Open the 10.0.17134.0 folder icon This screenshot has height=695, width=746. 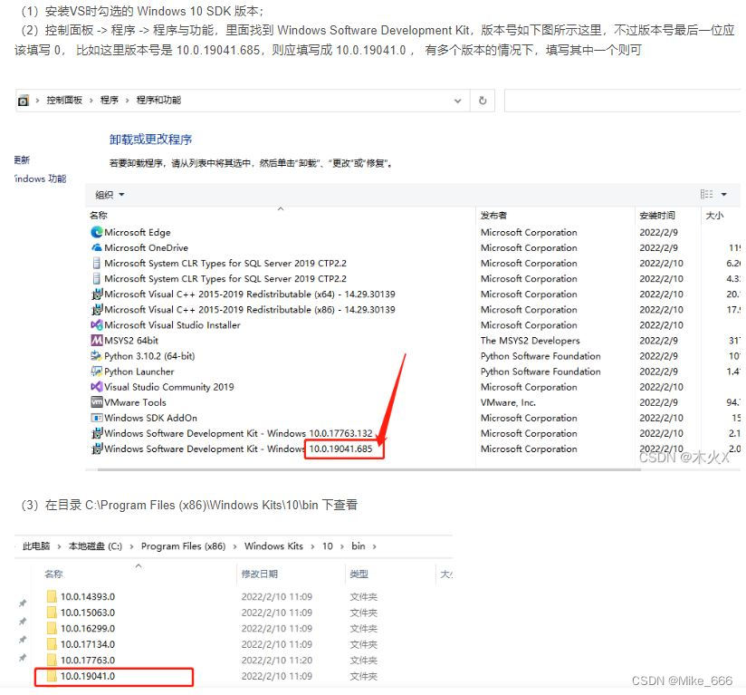click(x=52, y=644)
